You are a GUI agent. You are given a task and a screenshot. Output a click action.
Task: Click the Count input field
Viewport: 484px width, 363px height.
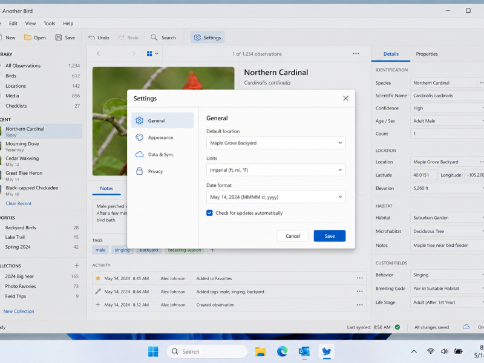[447, 134]
